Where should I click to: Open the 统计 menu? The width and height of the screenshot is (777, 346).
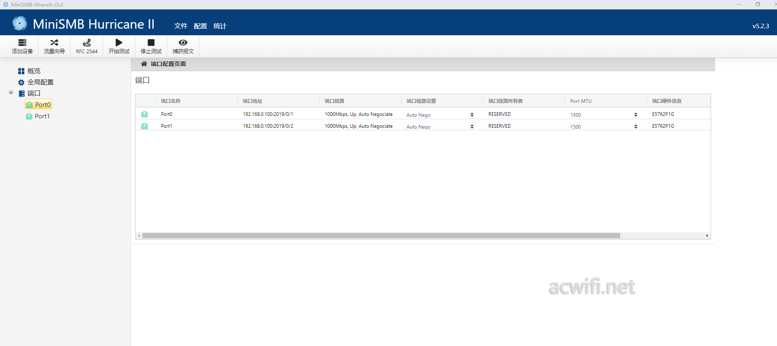point(220,26)
